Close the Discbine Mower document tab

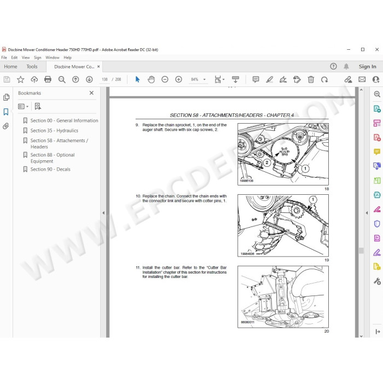98,66
